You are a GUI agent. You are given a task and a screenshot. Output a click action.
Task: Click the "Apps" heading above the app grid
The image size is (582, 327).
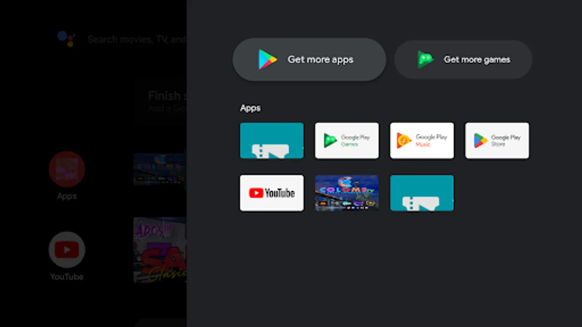click(x=250, y=108)
